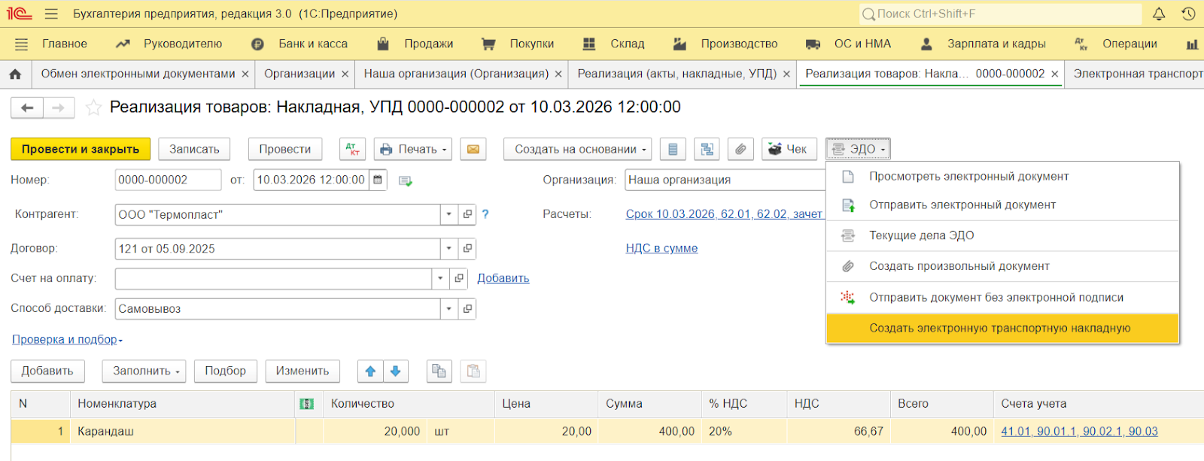
Task: Open the Печать dropdown button
Action: pyautogui.click(x=413, y=149)
